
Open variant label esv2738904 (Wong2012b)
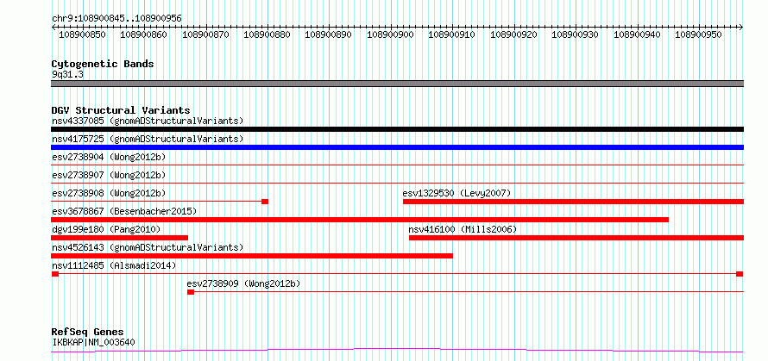(x=109, y=157)
